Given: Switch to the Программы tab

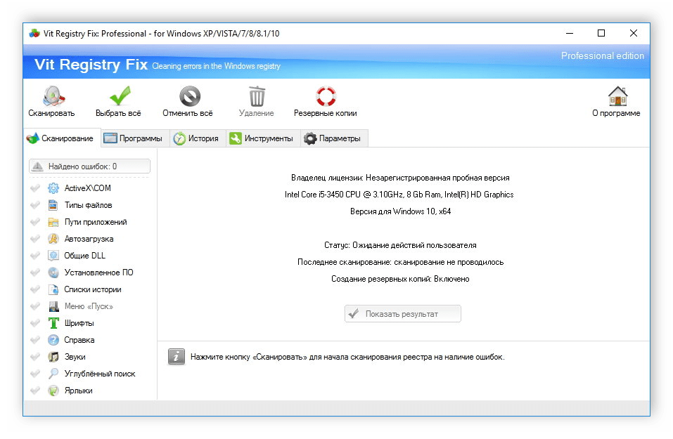Looking at the screenshot, I should click(x=133, y=138).
